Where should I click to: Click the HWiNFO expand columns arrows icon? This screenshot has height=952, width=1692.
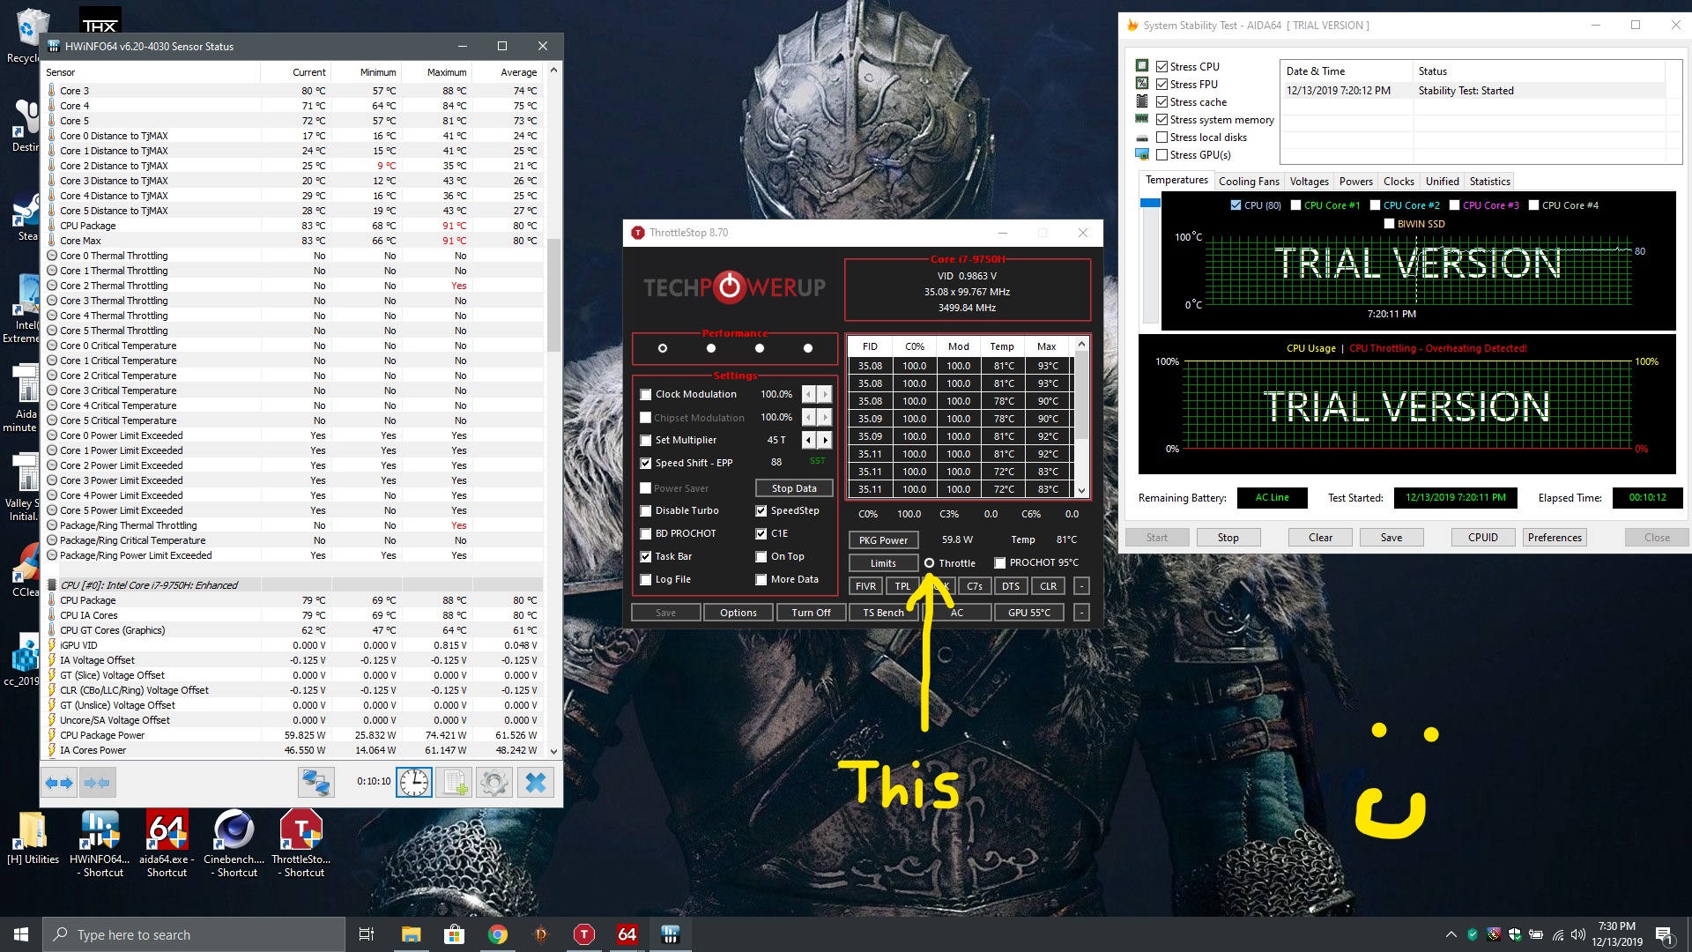60,783
